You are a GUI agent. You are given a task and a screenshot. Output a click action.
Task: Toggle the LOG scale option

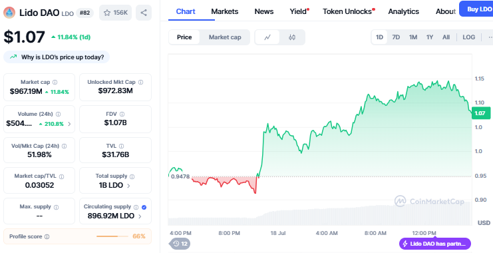click(x=468, y=37)
